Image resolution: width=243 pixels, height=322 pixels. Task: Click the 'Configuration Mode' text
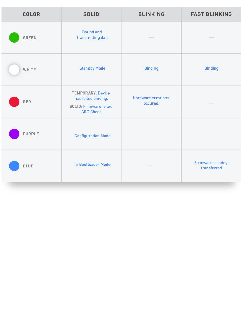[93, 136]
